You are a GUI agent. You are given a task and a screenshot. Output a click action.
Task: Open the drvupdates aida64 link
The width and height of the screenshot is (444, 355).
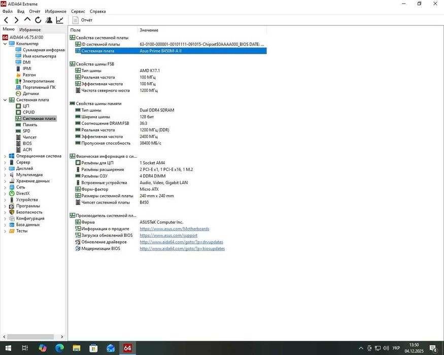tap(181, 242)
